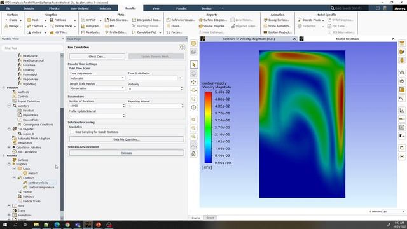407x229 pixels.
Task: Open Forces report
Action: coord(174,32)
